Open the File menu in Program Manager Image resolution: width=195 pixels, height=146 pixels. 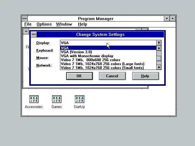click(28, 24)
